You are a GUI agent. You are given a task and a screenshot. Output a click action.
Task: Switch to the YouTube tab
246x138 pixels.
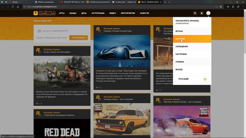click(73, 2)
